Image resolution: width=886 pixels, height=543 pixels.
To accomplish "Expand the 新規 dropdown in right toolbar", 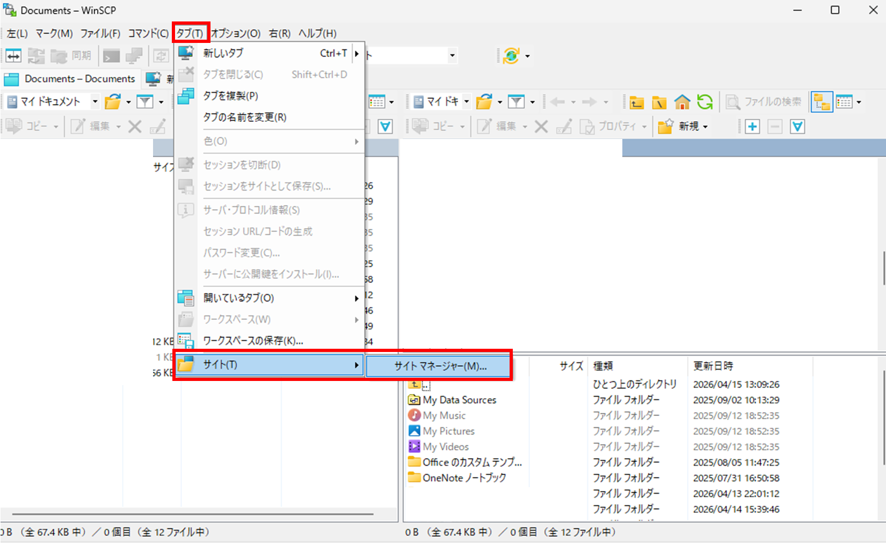I will point(705,127).
